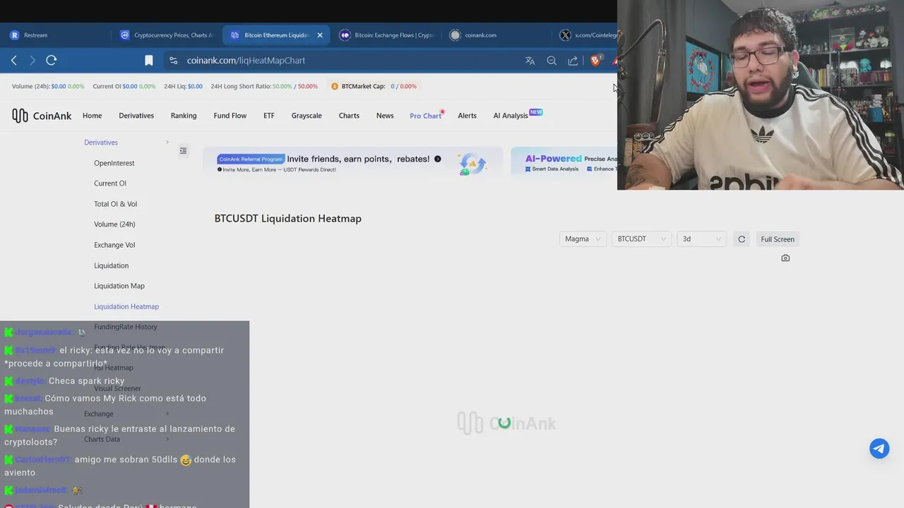
Task: Click the orange BTC coin icon
Action: point(335,86)
